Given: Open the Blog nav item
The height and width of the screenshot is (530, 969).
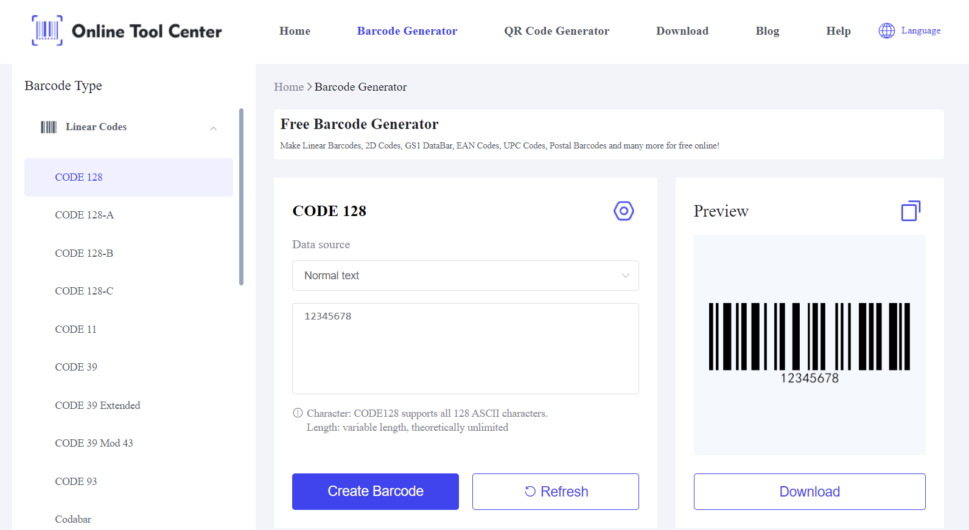Looking at the screenshot, I should pyautogui.click(x=768, y=31).
